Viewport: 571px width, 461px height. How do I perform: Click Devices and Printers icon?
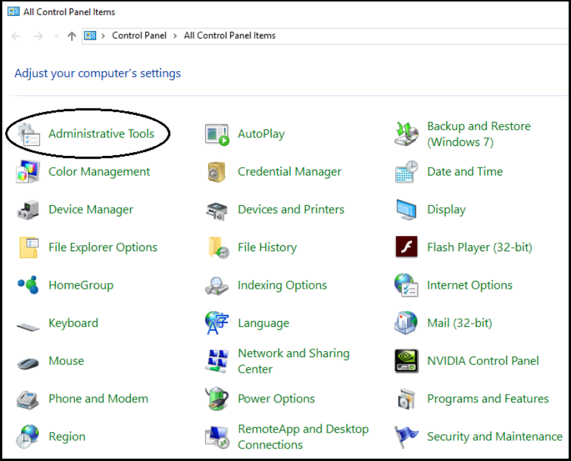216,211
